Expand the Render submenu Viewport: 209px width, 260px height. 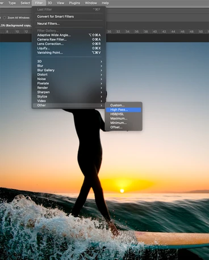coord(69,88)
